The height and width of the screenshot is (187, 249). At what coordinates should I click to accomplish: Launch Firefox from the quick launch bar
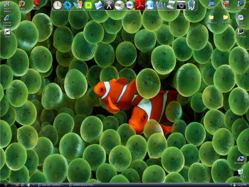17,185
